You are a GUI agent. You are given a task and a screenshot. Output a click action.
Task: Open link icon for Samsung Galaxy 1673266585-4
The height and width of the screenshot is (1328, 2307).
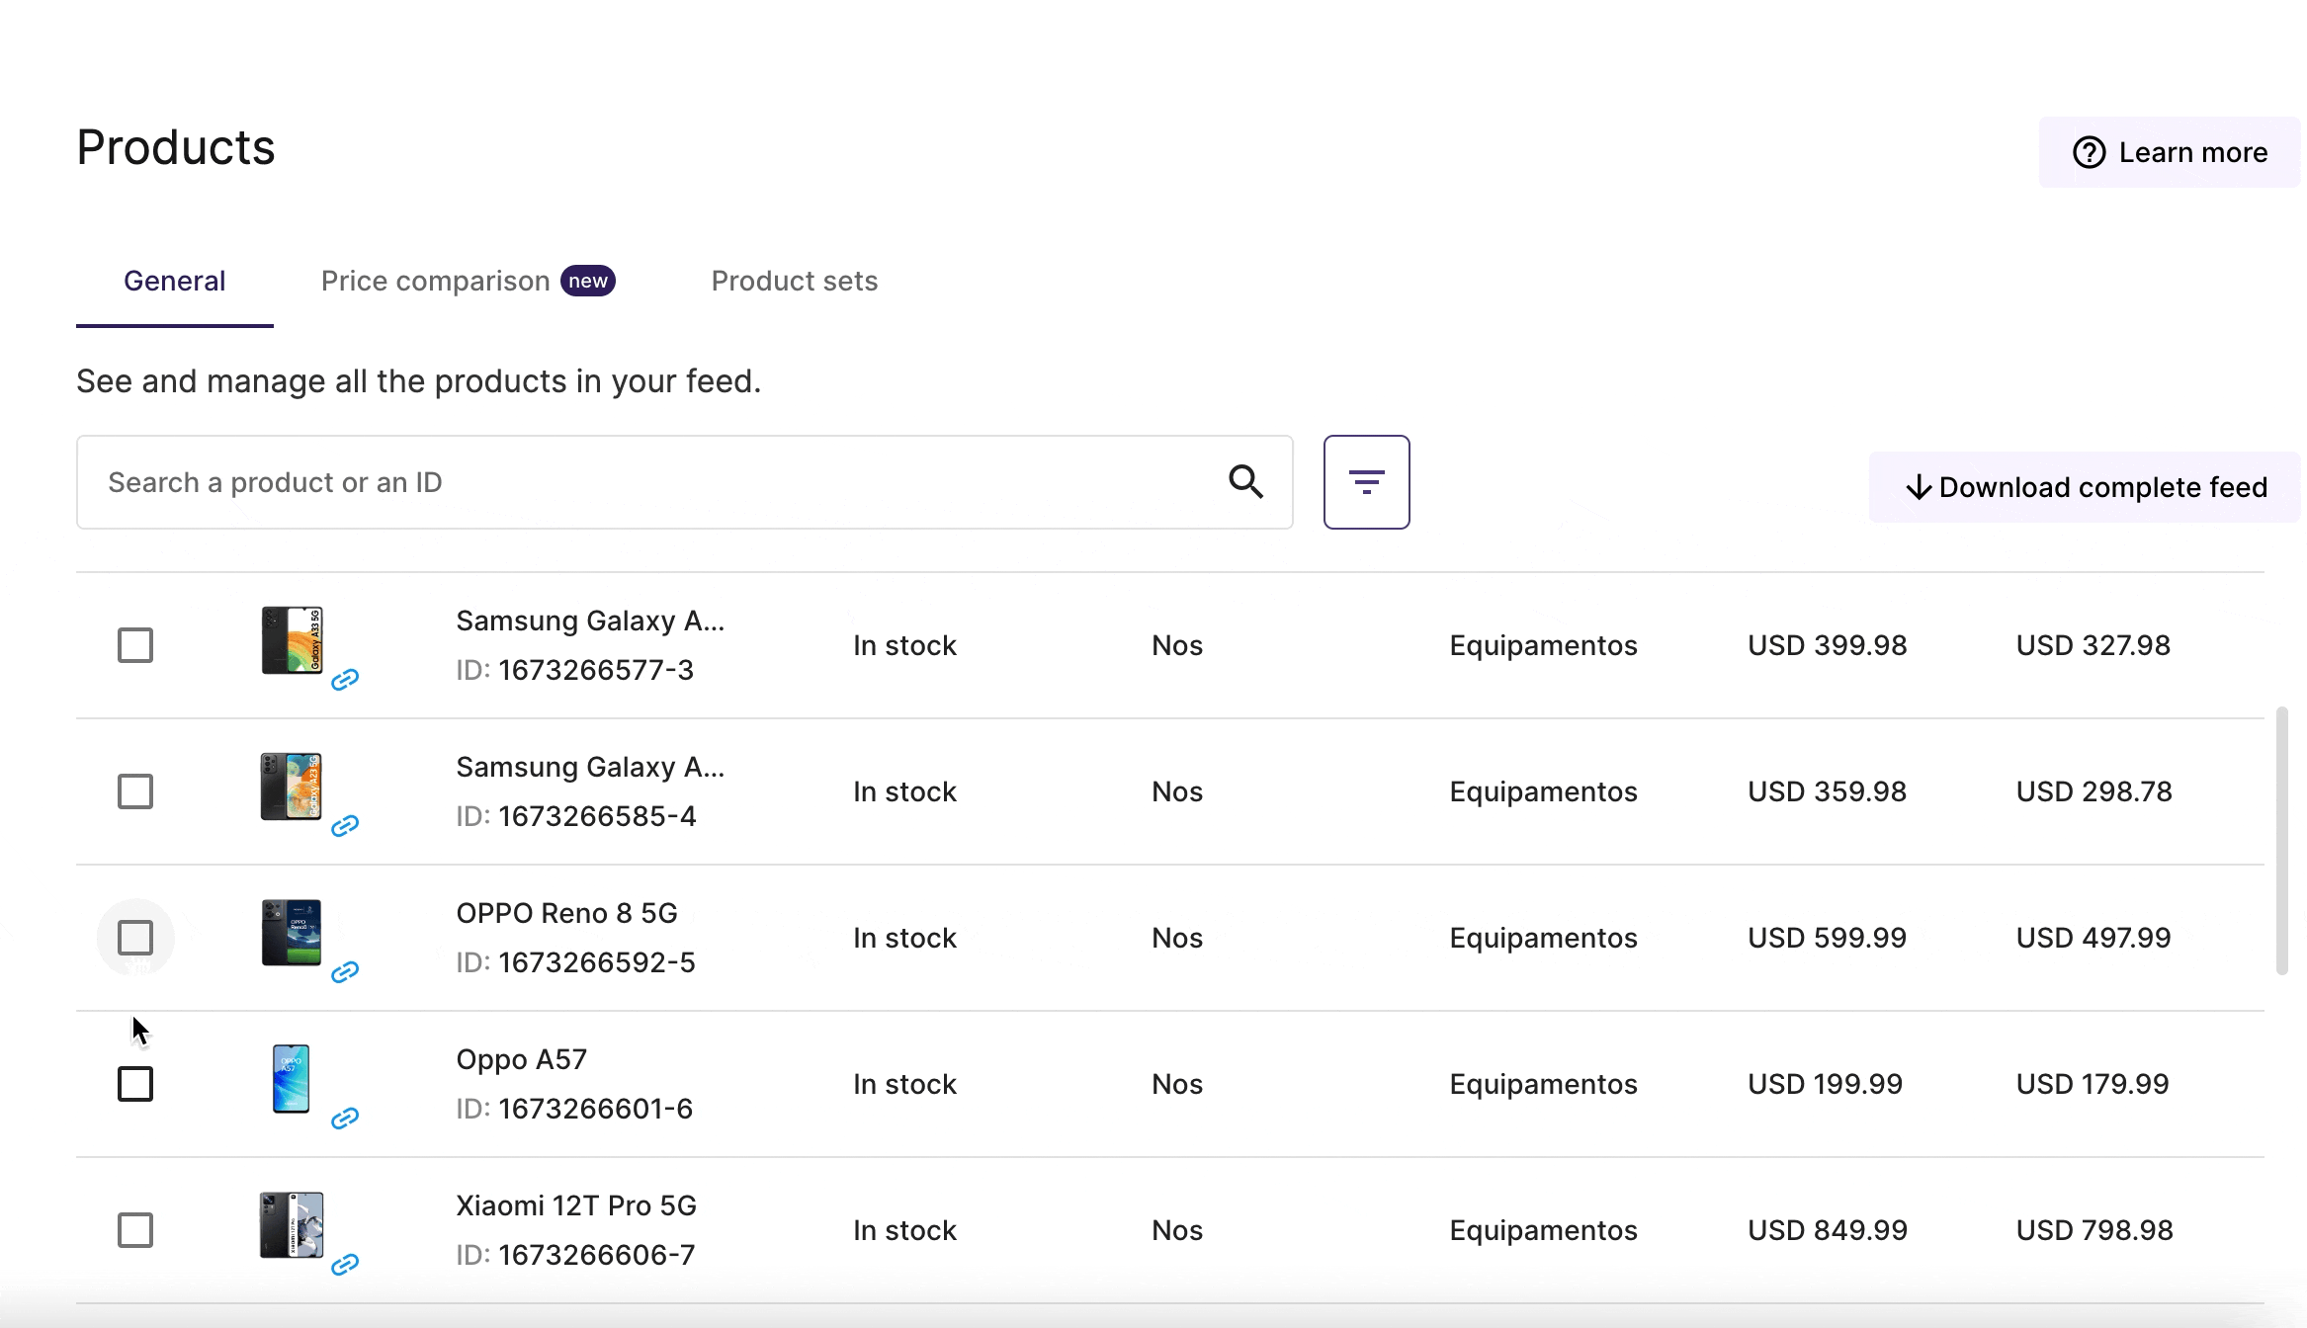coord(344,825)
